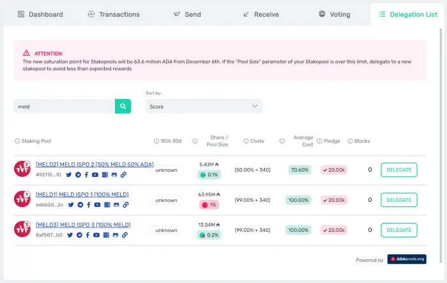
Task: Open MELD3 pool Facebook icon
Action: pyautogui.click(x=88, y=235)
